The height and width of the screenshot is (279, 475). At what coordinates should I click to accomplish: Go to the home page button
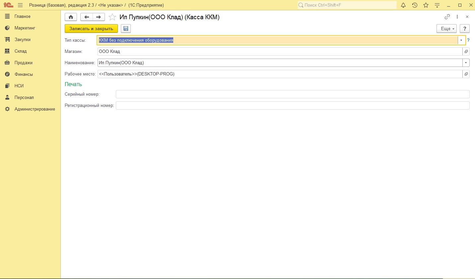coord(71,17)
